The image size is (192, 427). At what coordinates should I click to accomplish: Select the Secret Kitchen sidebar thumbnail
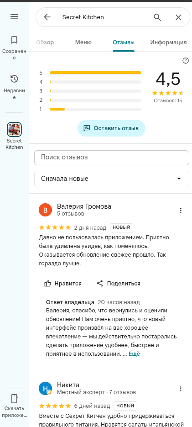pos(14,129)
